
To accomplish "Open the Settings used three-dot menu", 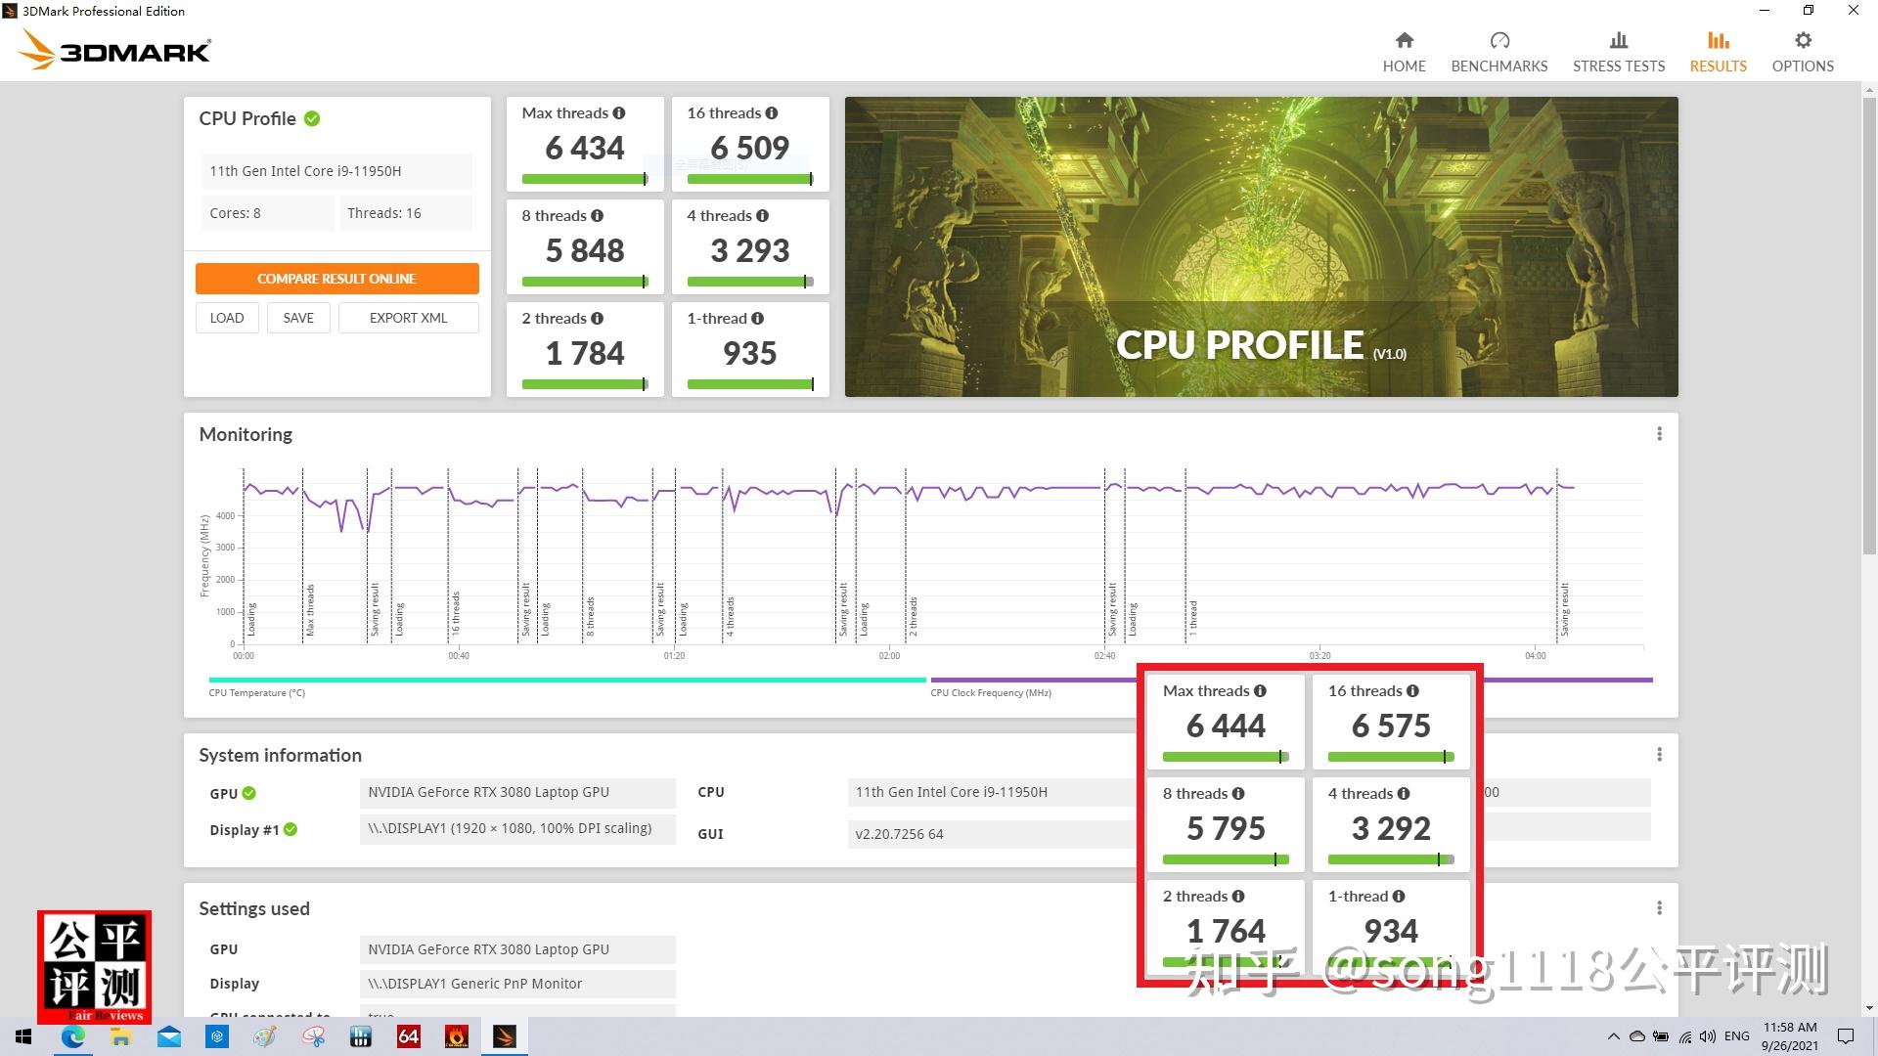I will coord(1659,908).
